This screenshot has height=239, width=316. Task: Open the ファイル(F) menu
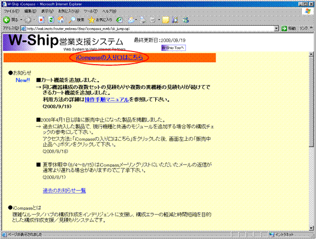[12, 12]
